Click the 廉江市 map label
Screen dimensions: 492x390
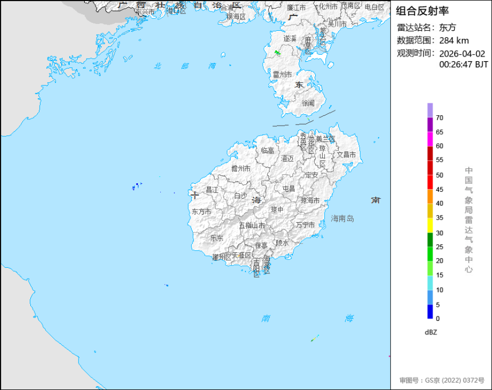coord(296,7)
